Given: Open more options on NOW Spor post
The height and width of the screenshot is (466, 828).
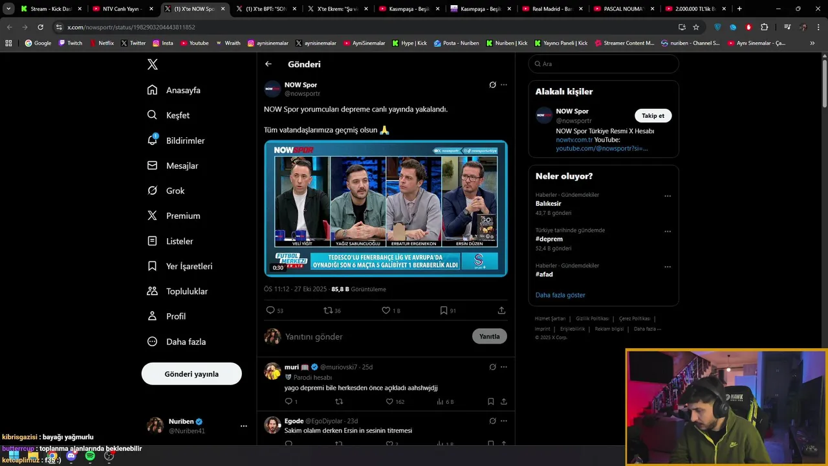Looking at the screenshot, I should (x=504, y=85).
